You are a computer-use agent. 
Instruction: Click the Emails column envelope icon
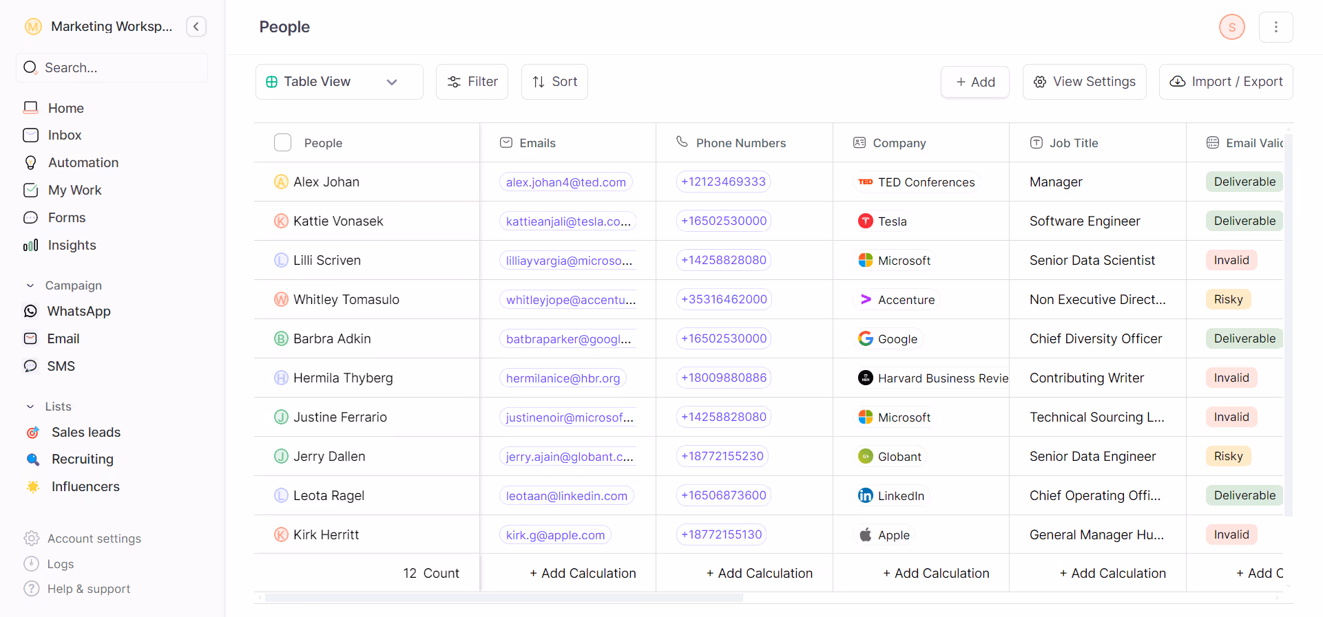coord(506,142)
